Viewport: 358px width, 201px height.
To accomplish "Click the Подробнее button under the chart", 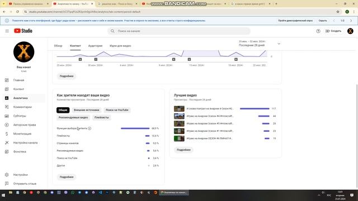I will click(x=67, y=76).
